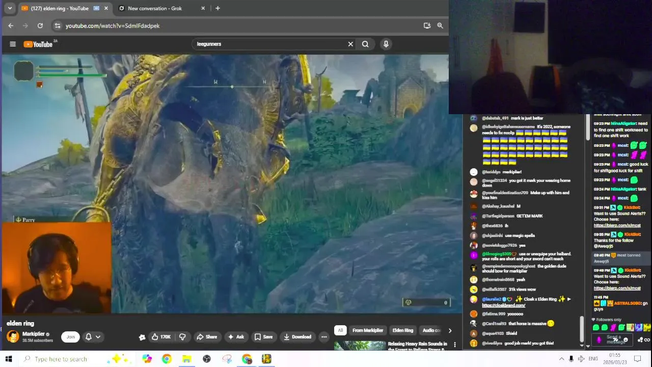Select the Audio chip in suggestions

point(431,330)
